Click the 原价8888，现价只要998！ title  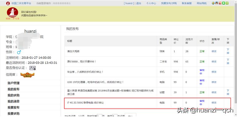click(82, 62)
